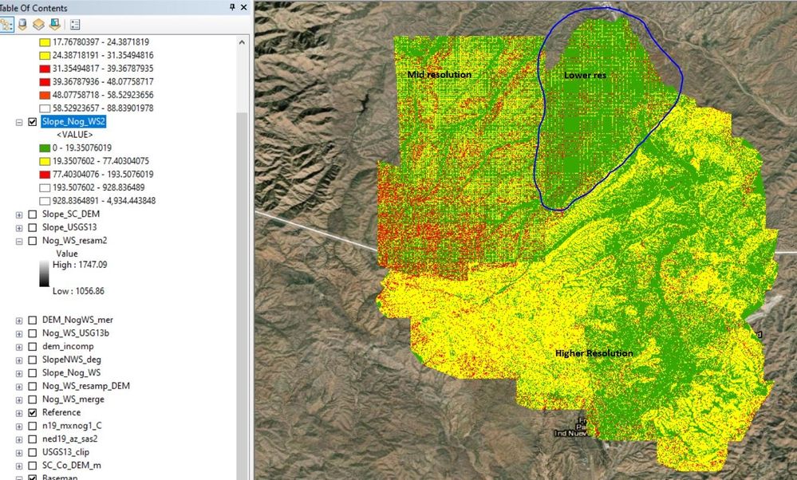
Task: Select List By Selection icon
Action: [x=55, y=25]
